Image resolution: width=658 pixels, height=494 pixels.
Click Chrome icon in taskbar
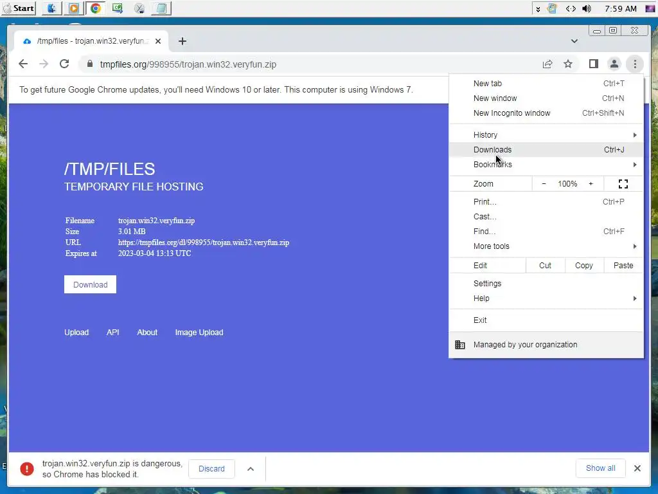coord(96,8)
